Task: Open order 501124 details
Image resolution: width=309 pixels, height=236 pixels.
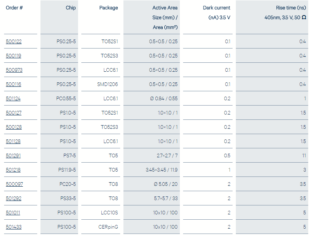Action: (13, 99)
